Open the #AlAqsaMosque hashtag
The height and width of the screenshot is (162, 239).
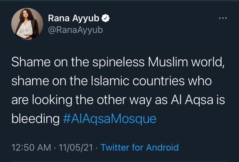pos(109,119)
